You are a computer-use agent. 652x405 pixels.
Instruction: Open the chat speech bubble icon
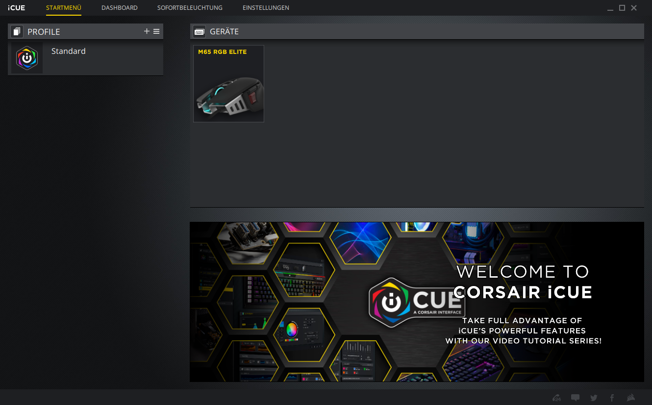click(x=575, y=398)
